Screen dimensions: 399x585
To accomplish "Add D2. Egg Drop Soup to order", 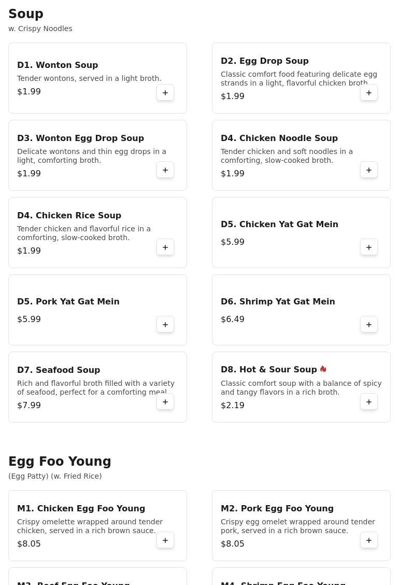I will tap(369, 92).
